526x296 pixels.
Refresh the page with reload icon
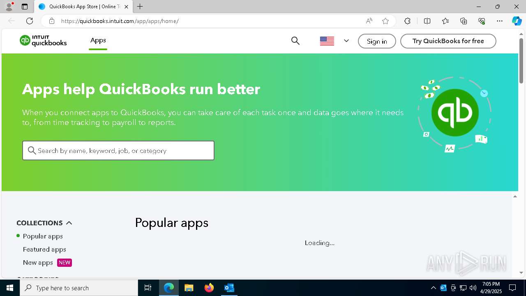(30, 21)
